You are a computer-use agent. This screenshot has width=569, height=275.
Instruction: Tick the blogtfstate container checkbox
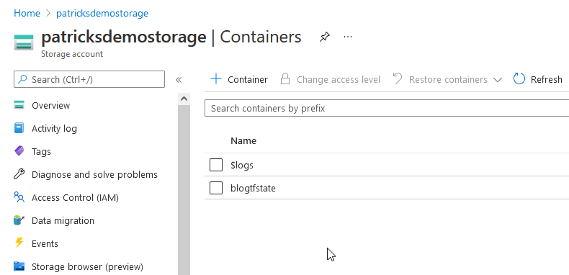[216, 188]
